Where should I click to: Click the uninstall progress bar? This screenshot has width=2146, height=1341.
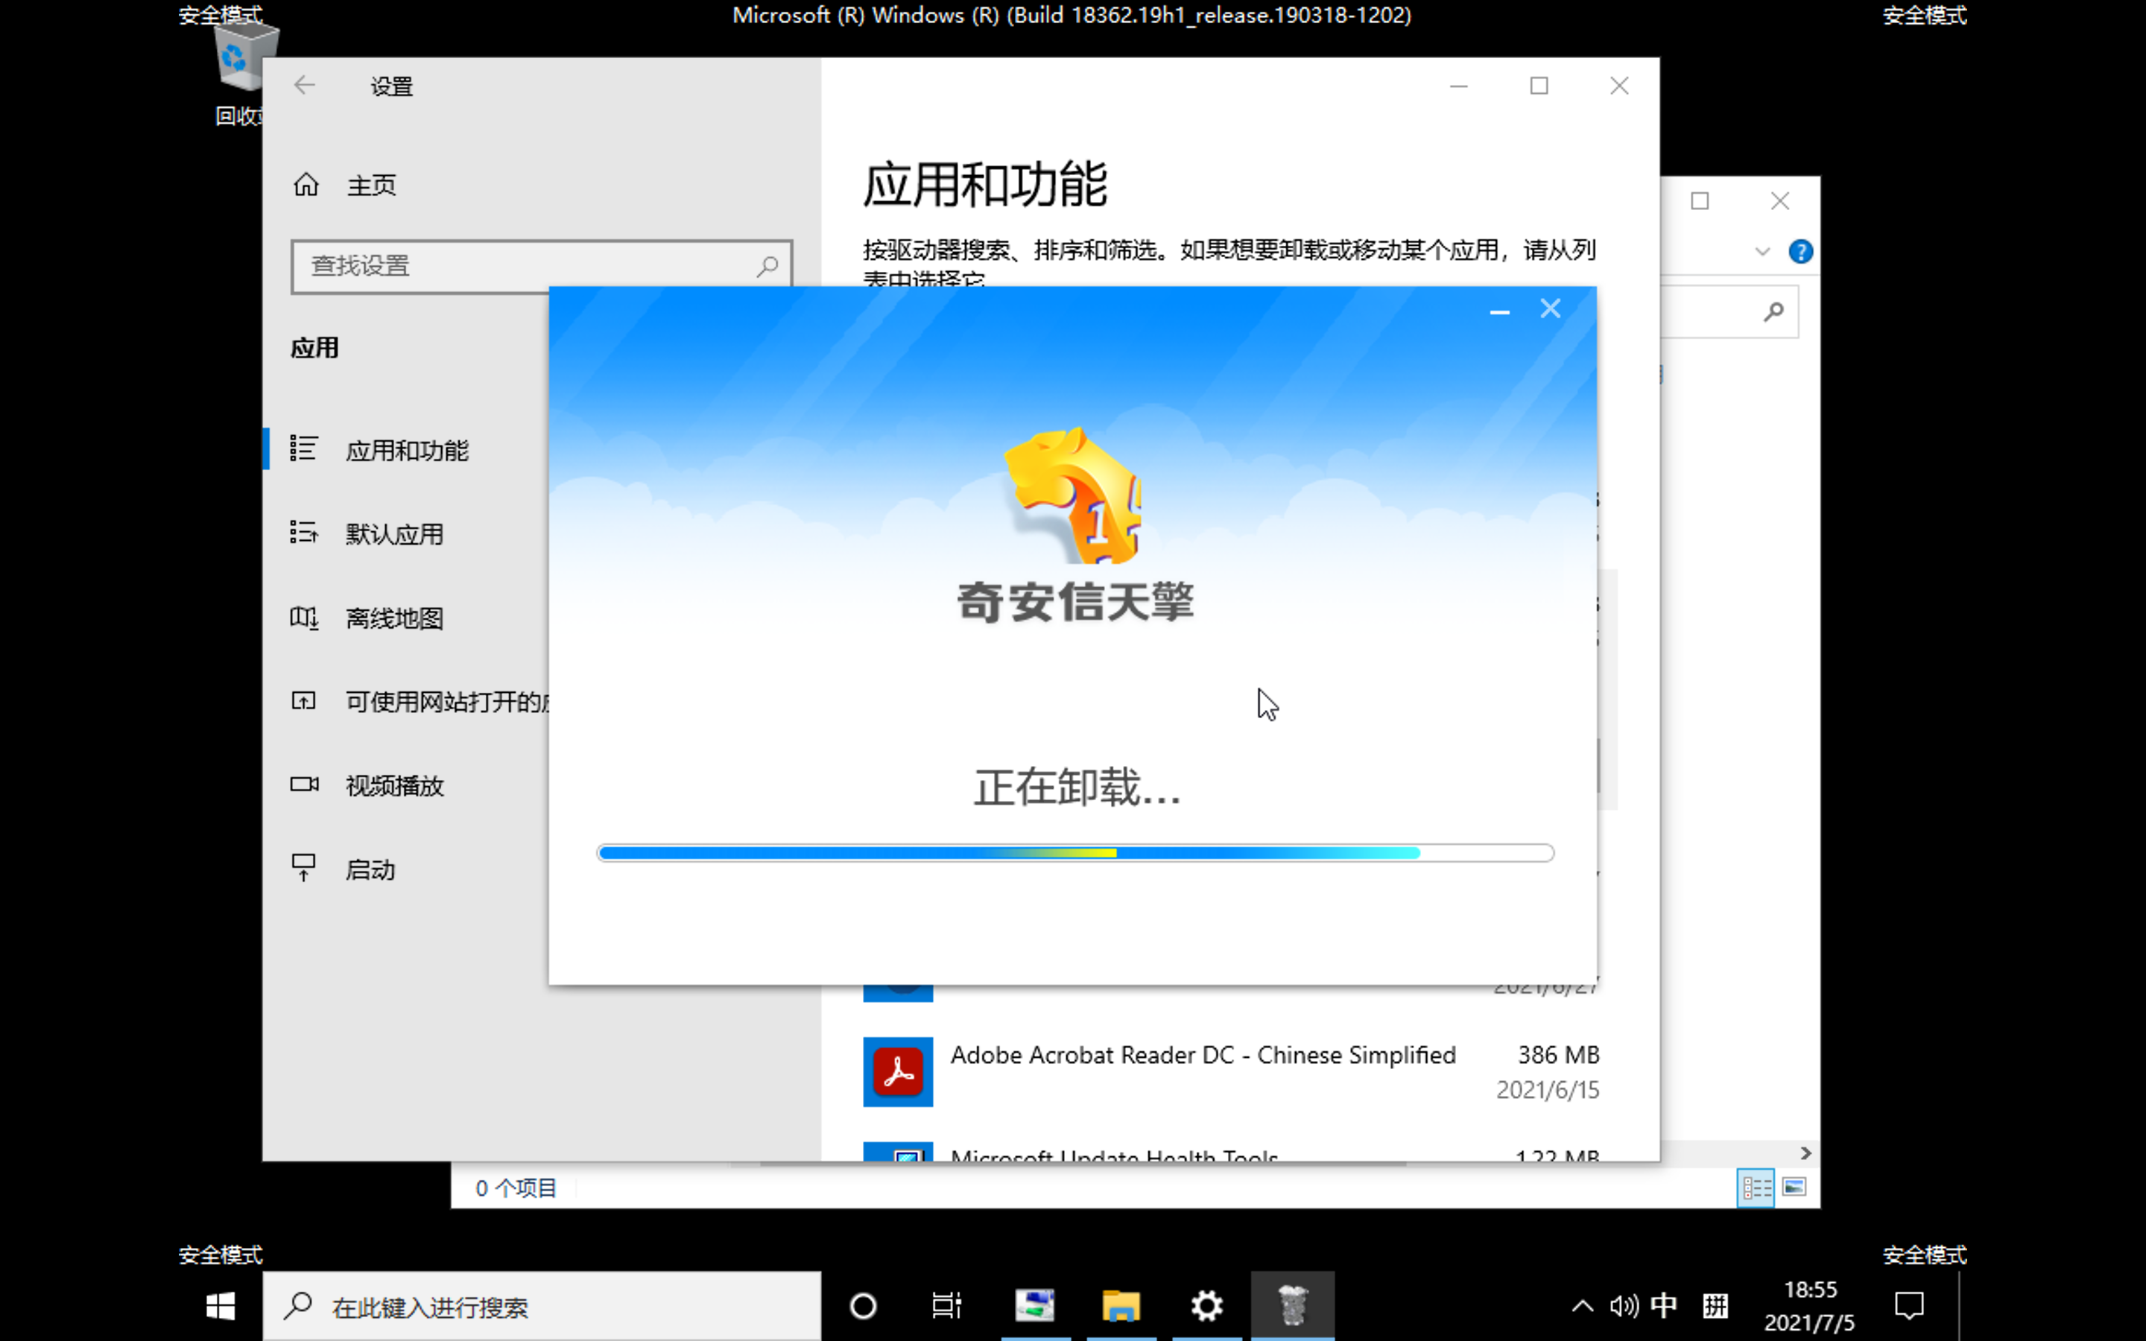tap(1076, 853)
